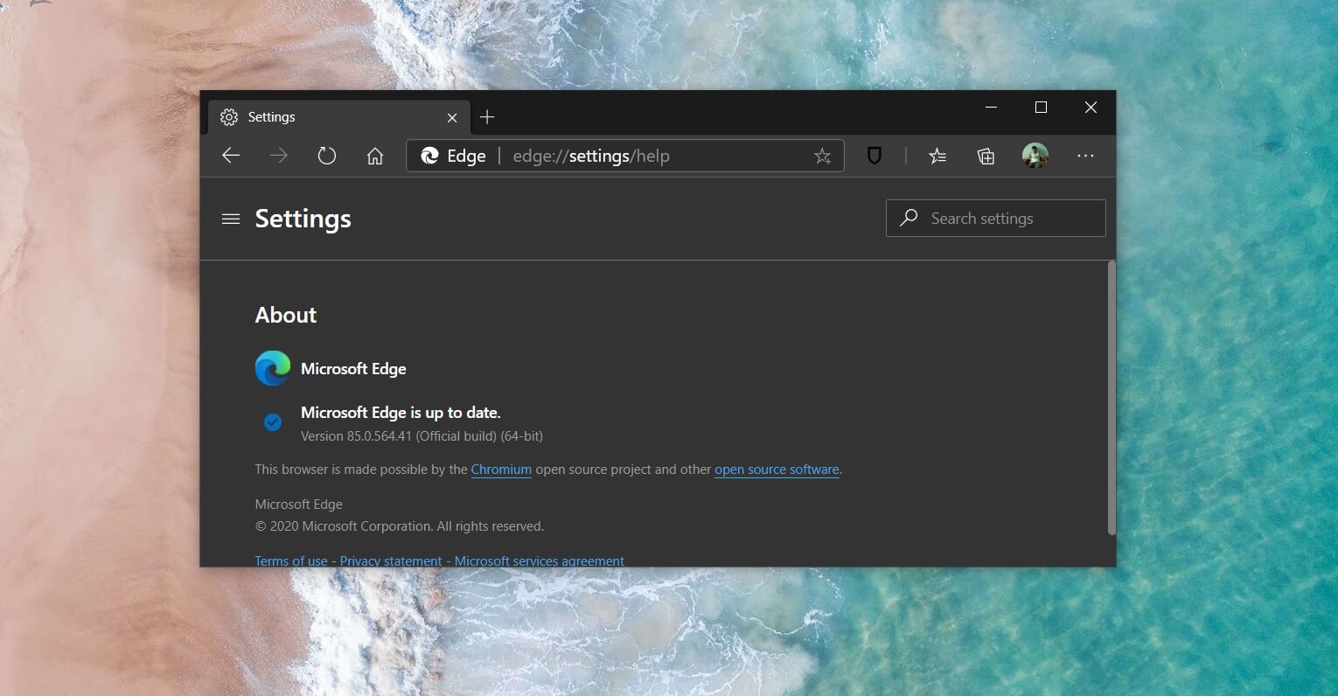Viewport: 1338px width, 696px height.
Task: Close the Settings tab
Action: coord(452,117)
